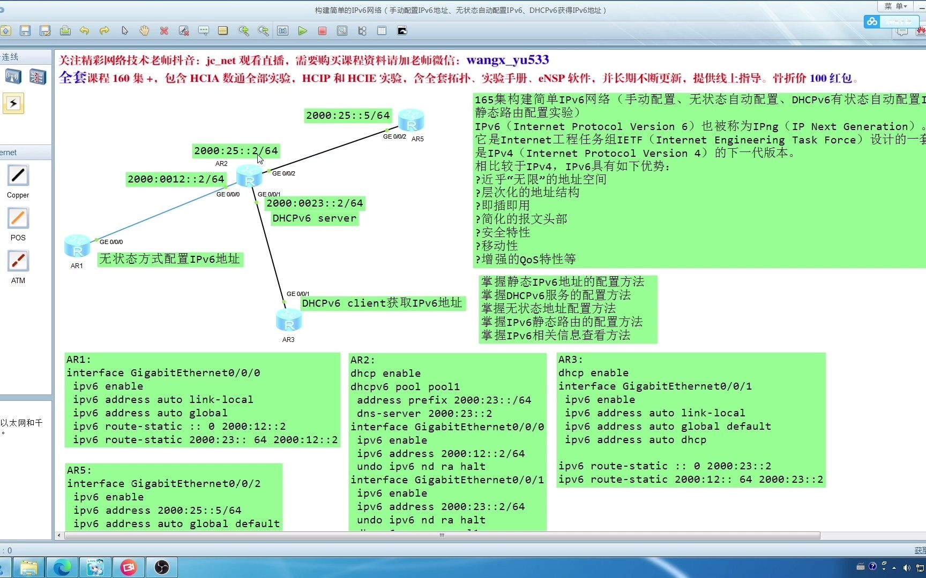
Task: Click the 2000:0023::2/64 address label
Action: click(315, 203)
